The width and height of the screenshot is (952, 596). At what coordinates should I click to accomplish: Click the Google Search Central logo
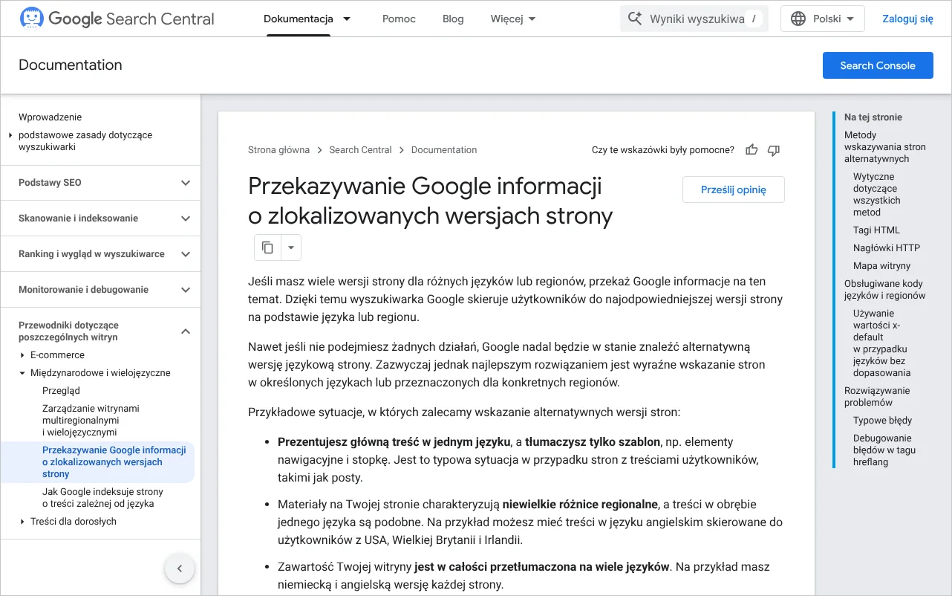tap(117, 19)
